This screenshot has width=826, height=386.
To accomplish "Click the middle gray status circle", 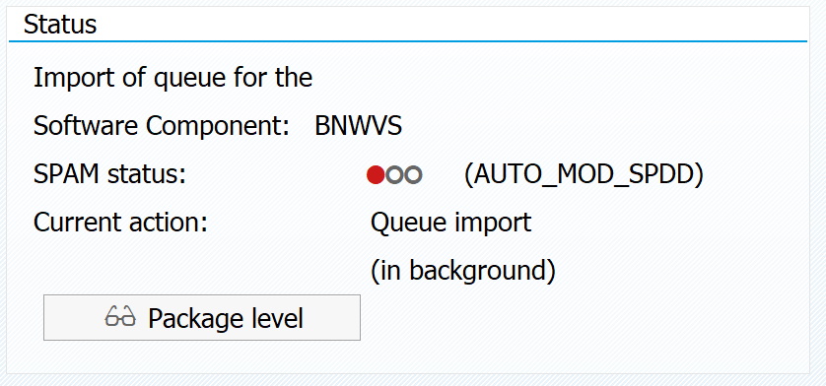I will coord(394,175).
